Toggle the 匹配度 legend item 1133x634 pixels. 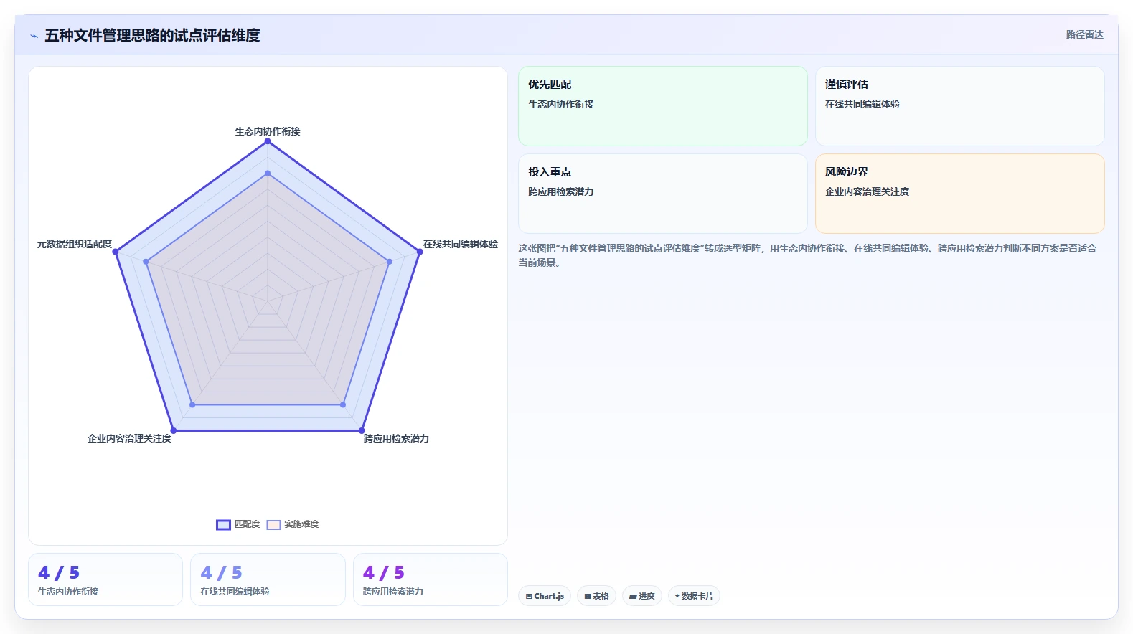(x=238, y=524)
